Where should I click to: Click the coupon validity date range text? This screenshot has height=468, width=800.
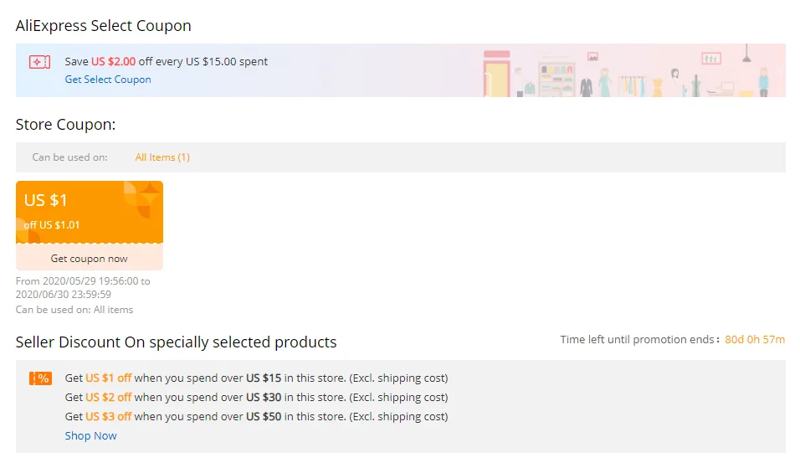click(83, 287)
